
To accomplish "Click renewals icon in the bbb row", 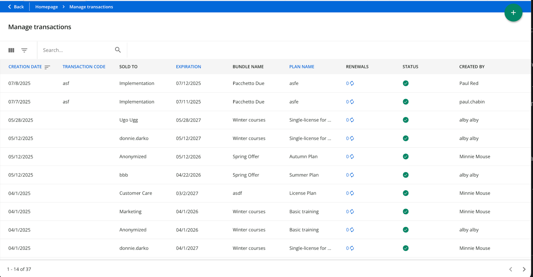I will (352, 175).
